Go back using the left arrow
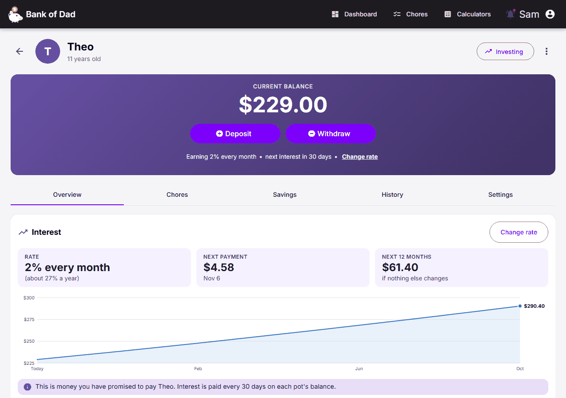 [x=19, y=51]
